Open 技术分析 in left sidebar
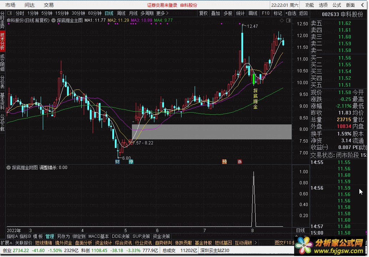The image size is (369, 257). (2, 41)
